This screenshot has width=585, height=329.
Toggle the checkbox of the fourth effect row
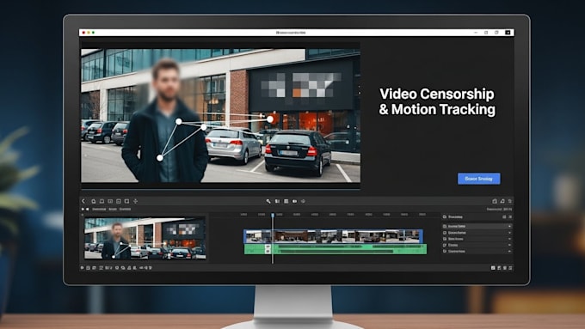click(x=445, y=245)
